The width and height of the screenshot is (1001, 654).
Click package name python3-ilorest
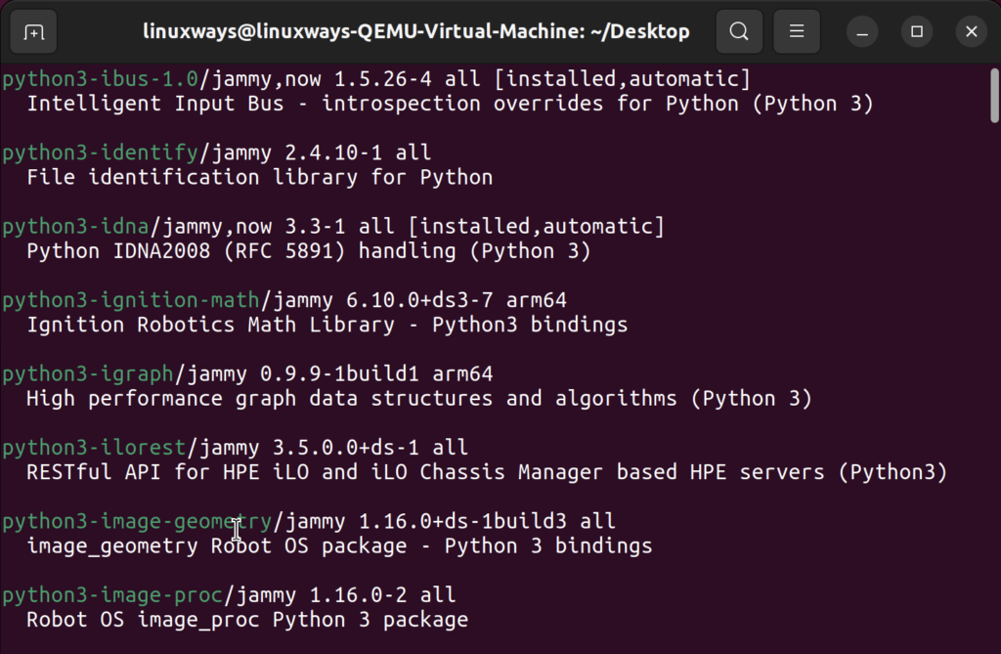[94, 447]
